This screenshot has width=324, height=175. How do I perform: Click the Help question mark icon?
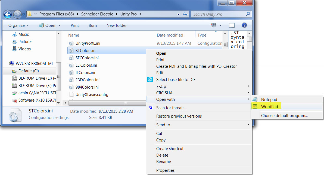(x=244, y=25)
